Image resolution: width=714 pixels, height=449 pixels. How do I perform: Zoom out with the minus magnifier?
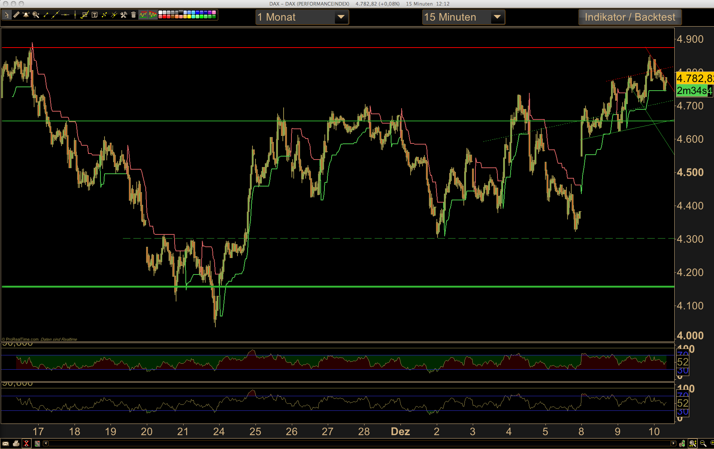703,443
